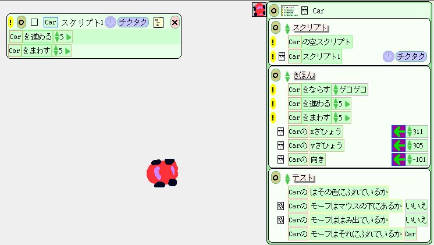The image size is (434, 245).
Task: Open grid menu icon for 向き
Action: click(x=280, y=159)
